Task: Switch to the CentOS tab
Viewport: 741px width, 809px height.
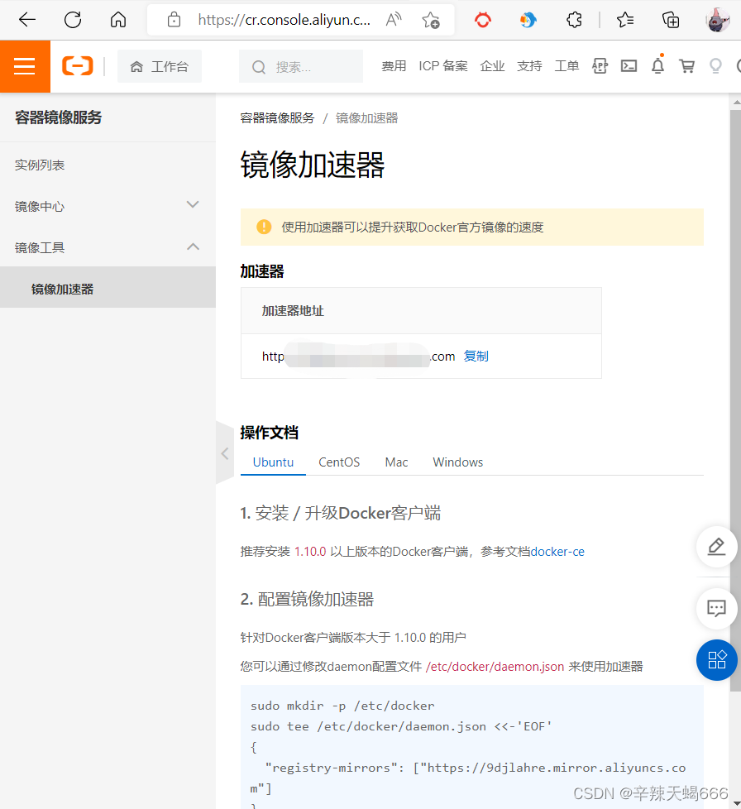Action: click(339, 462)
